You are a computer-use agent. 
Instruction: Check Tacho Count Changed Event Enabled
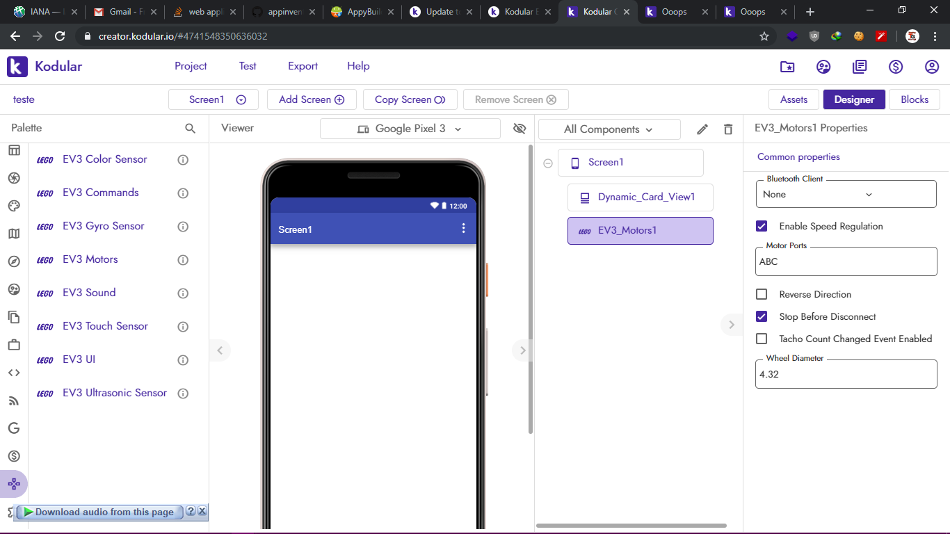click(762, 339)
